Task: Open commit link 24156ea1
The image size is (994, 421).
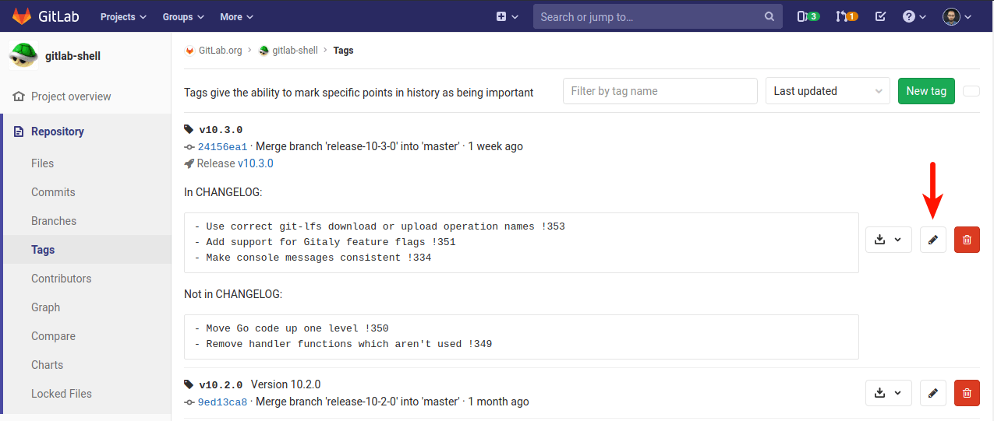Action: pyautogui.click(x=222, y=146)
